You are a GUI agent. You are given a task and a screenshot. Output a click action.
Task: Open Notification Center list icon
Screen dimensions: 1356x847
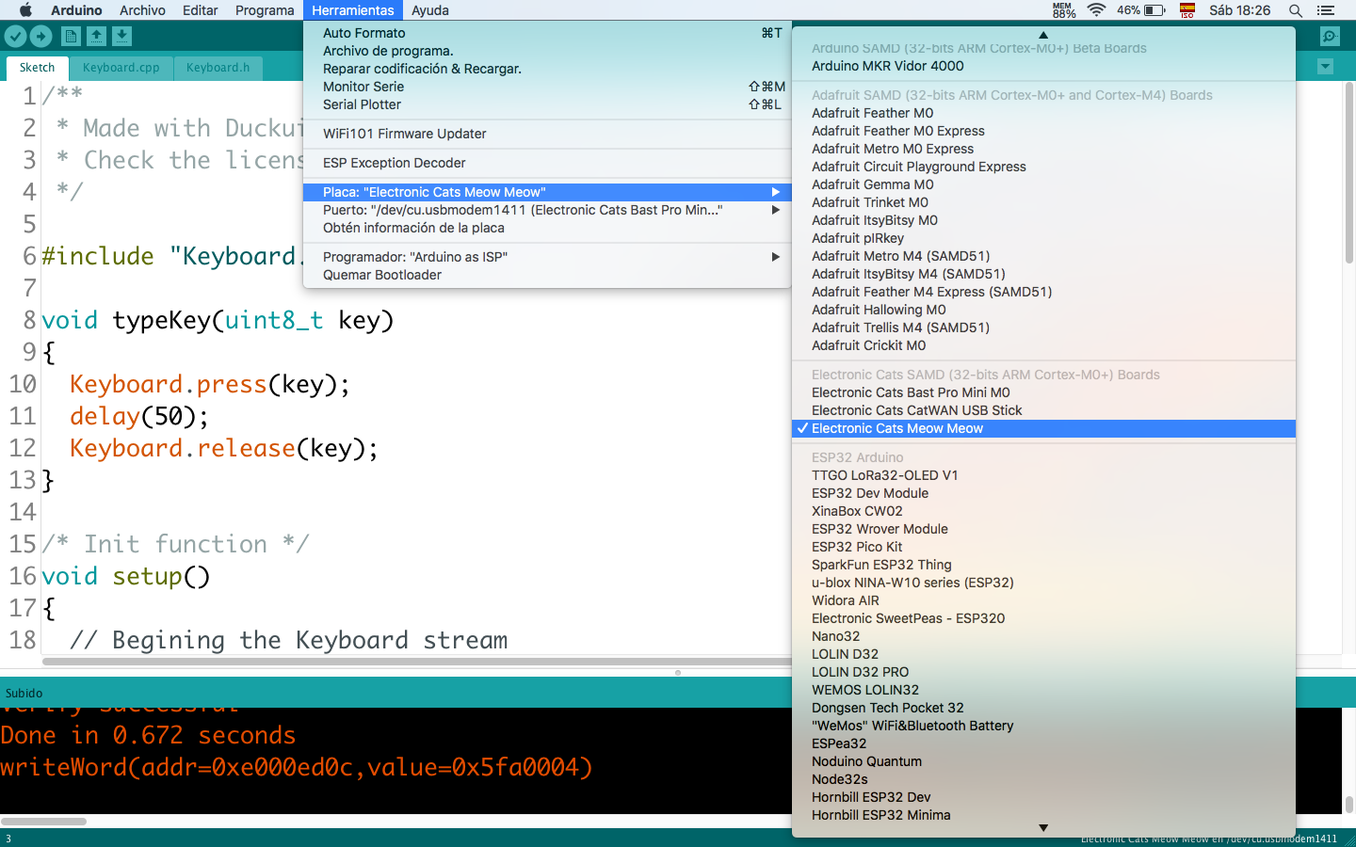[1326, 10]
